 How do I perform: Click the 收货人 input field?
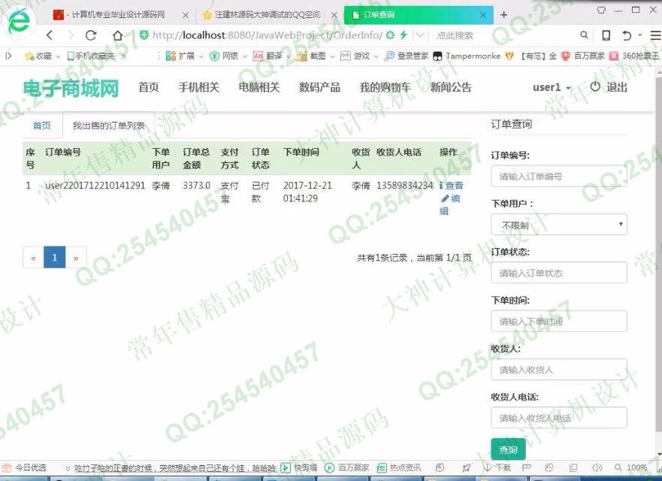[559, 370]
